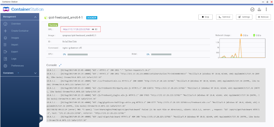Collapse the Management section chevron

click(35, 17)
